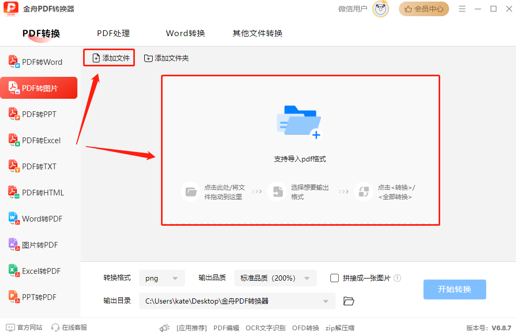This screenshot has height=336, width=516.
Task: Click the 官方网站 monitor icon
Action: (x=10, y=328)
